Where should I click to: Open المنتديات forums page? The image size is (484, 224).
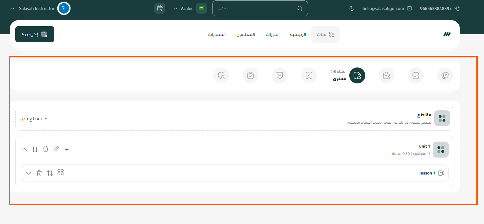(x=217, y=34)
